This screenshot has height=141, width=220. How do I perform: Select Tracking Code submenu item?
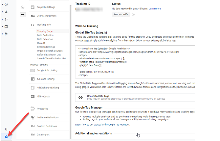(45, 31)
